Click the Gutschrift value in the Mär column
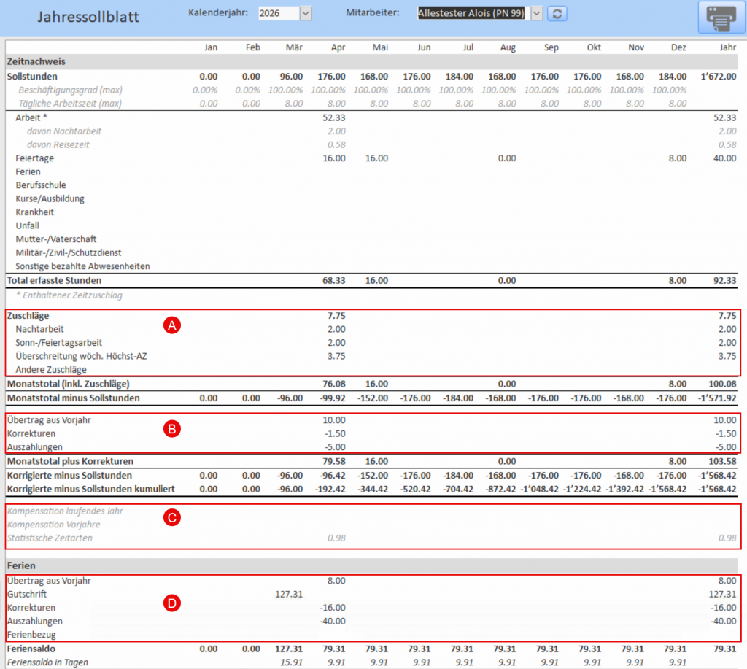Viewport: 747px width, 669px height. tap(288, 595)
